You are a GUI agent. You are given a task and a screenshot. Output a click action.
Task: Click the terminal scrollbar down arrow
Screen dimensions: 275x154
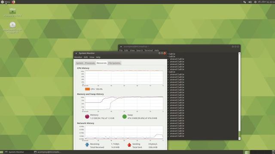(x=239, y=139)
